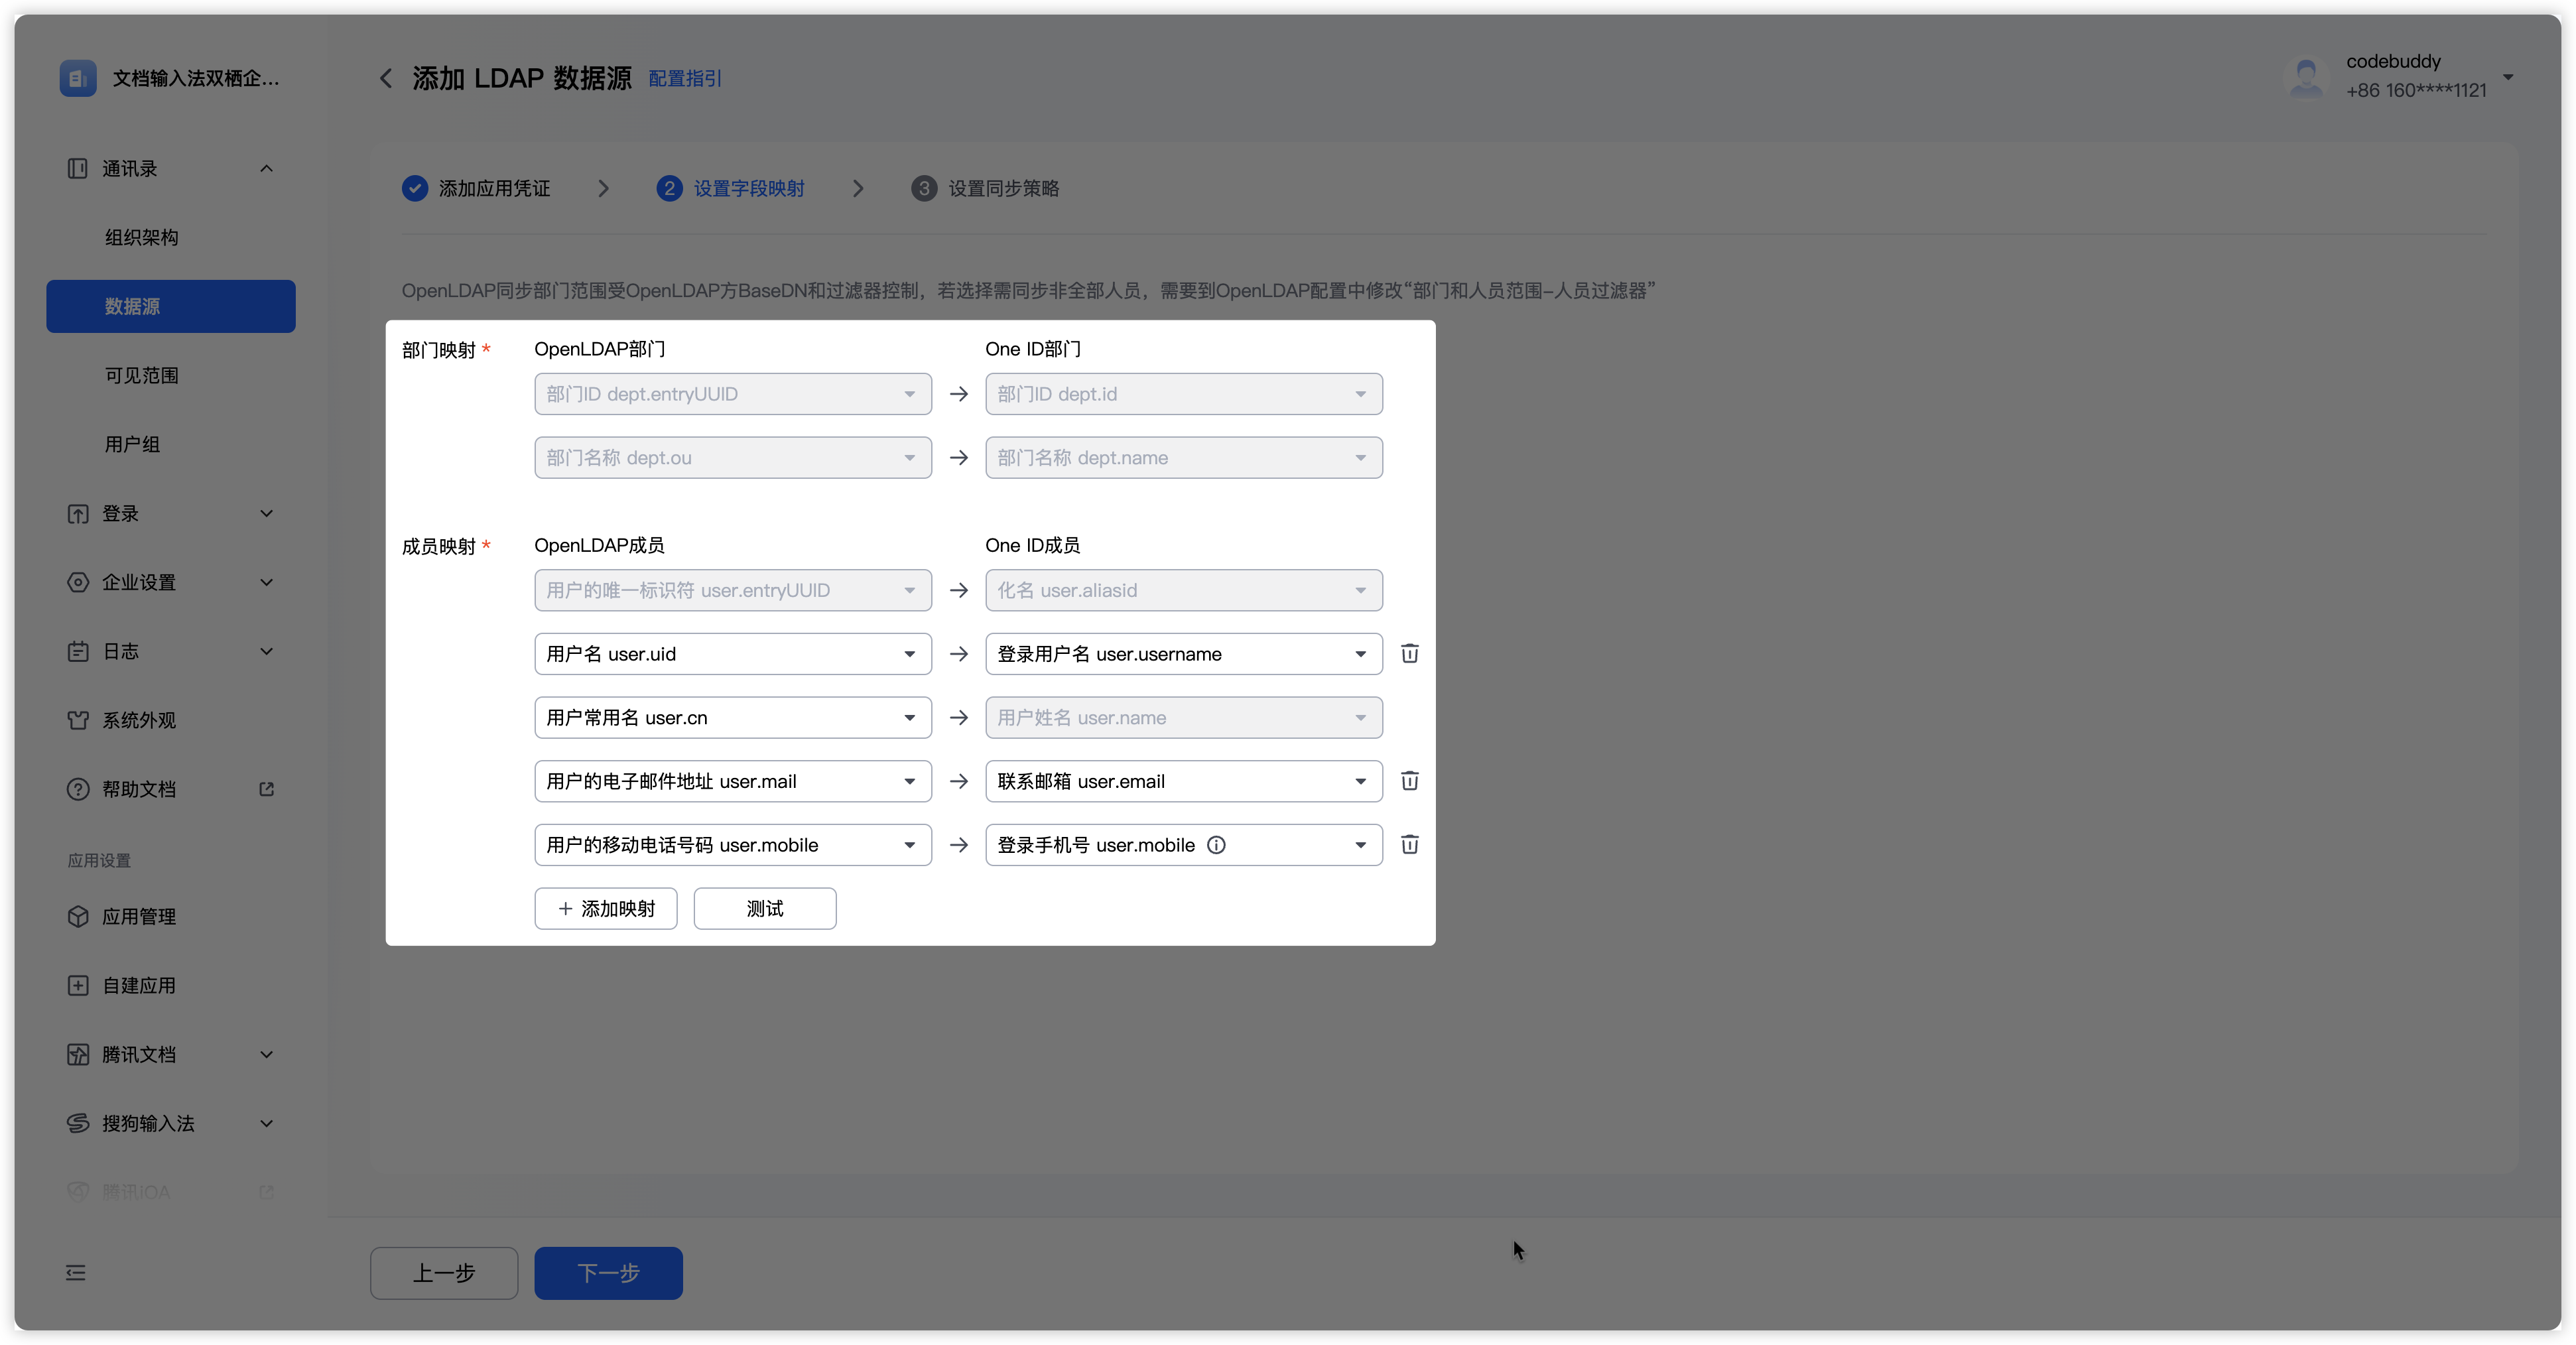The image size is (2576, 1345).
Task: Delete the user.email mapping row
Action: pos(1409,781)
